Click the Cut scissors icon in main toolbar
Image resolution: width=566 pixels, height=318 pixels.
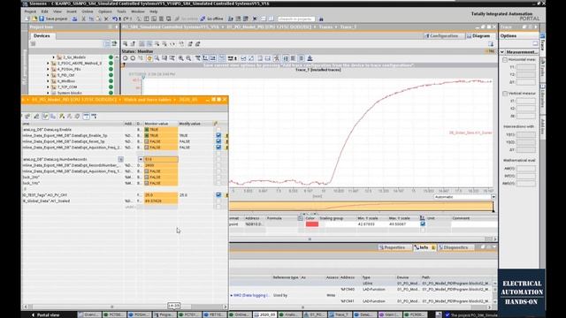click(84, 19)
